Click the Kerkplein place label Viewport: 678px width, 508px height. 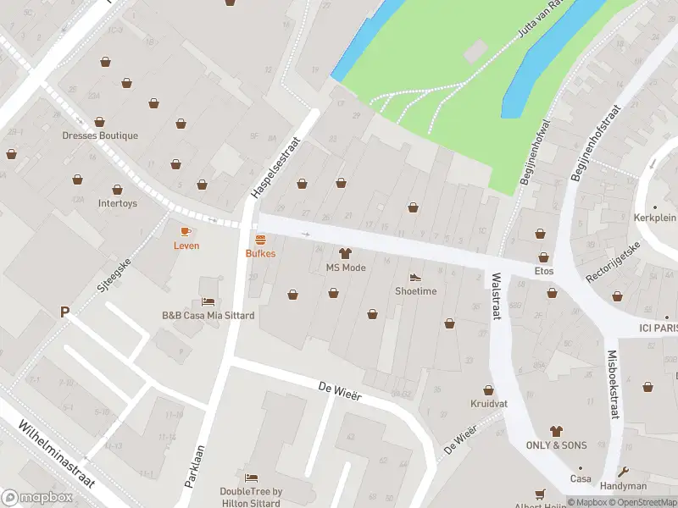(x=654, y=218)
